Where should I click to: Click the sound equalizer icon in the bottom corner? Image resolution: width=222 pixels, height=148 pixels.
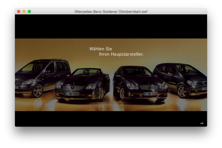[x=202, y=123]
